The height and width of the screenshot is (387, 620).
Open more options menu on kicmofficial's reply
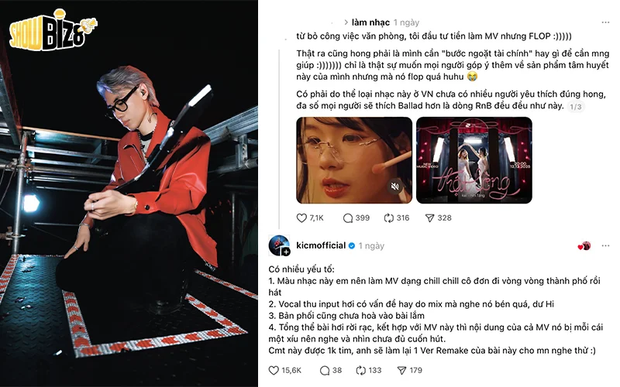[605, 245]
